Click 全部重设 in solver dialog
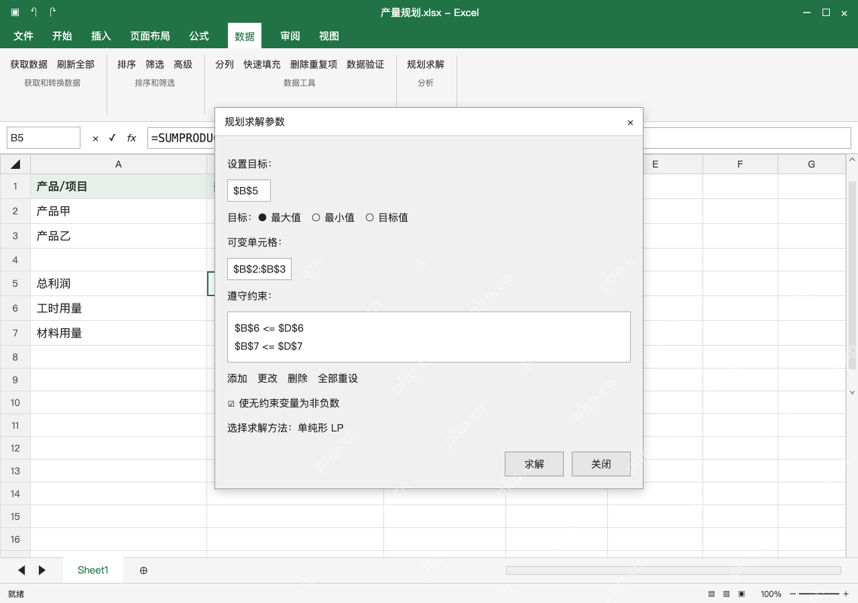Screen dimensions: 858x603 [x=338, y=379]
